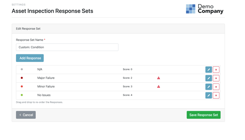Delete the N/A response row
This screenshot has width=245, height=140.
click(216, 70)
